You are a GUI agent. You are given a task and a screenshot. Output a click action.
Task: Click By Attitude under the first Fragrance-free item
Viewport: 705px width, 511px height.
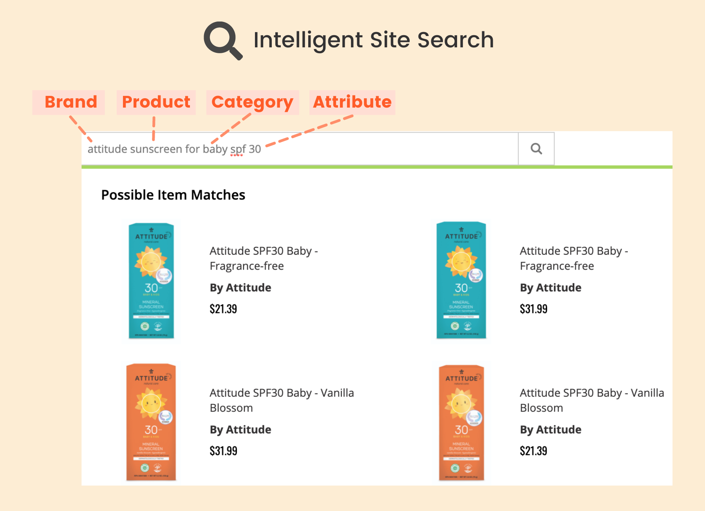pyautogui.click(x=240, y=288)
